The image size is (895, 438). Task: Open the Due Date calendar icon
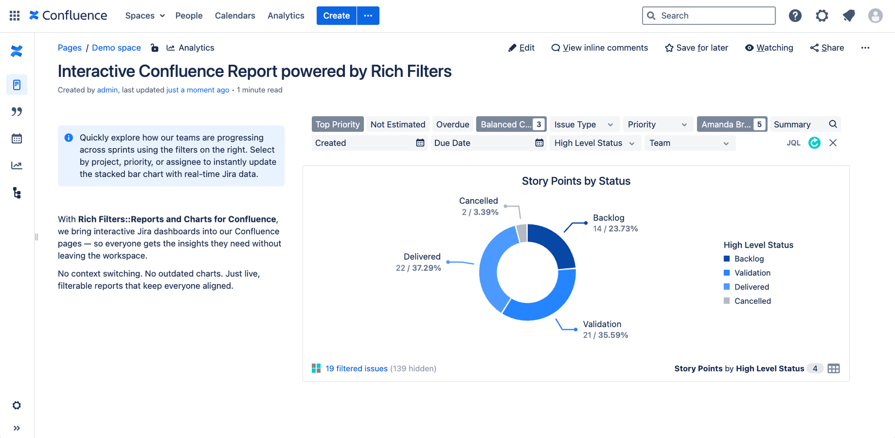[539, 143]
